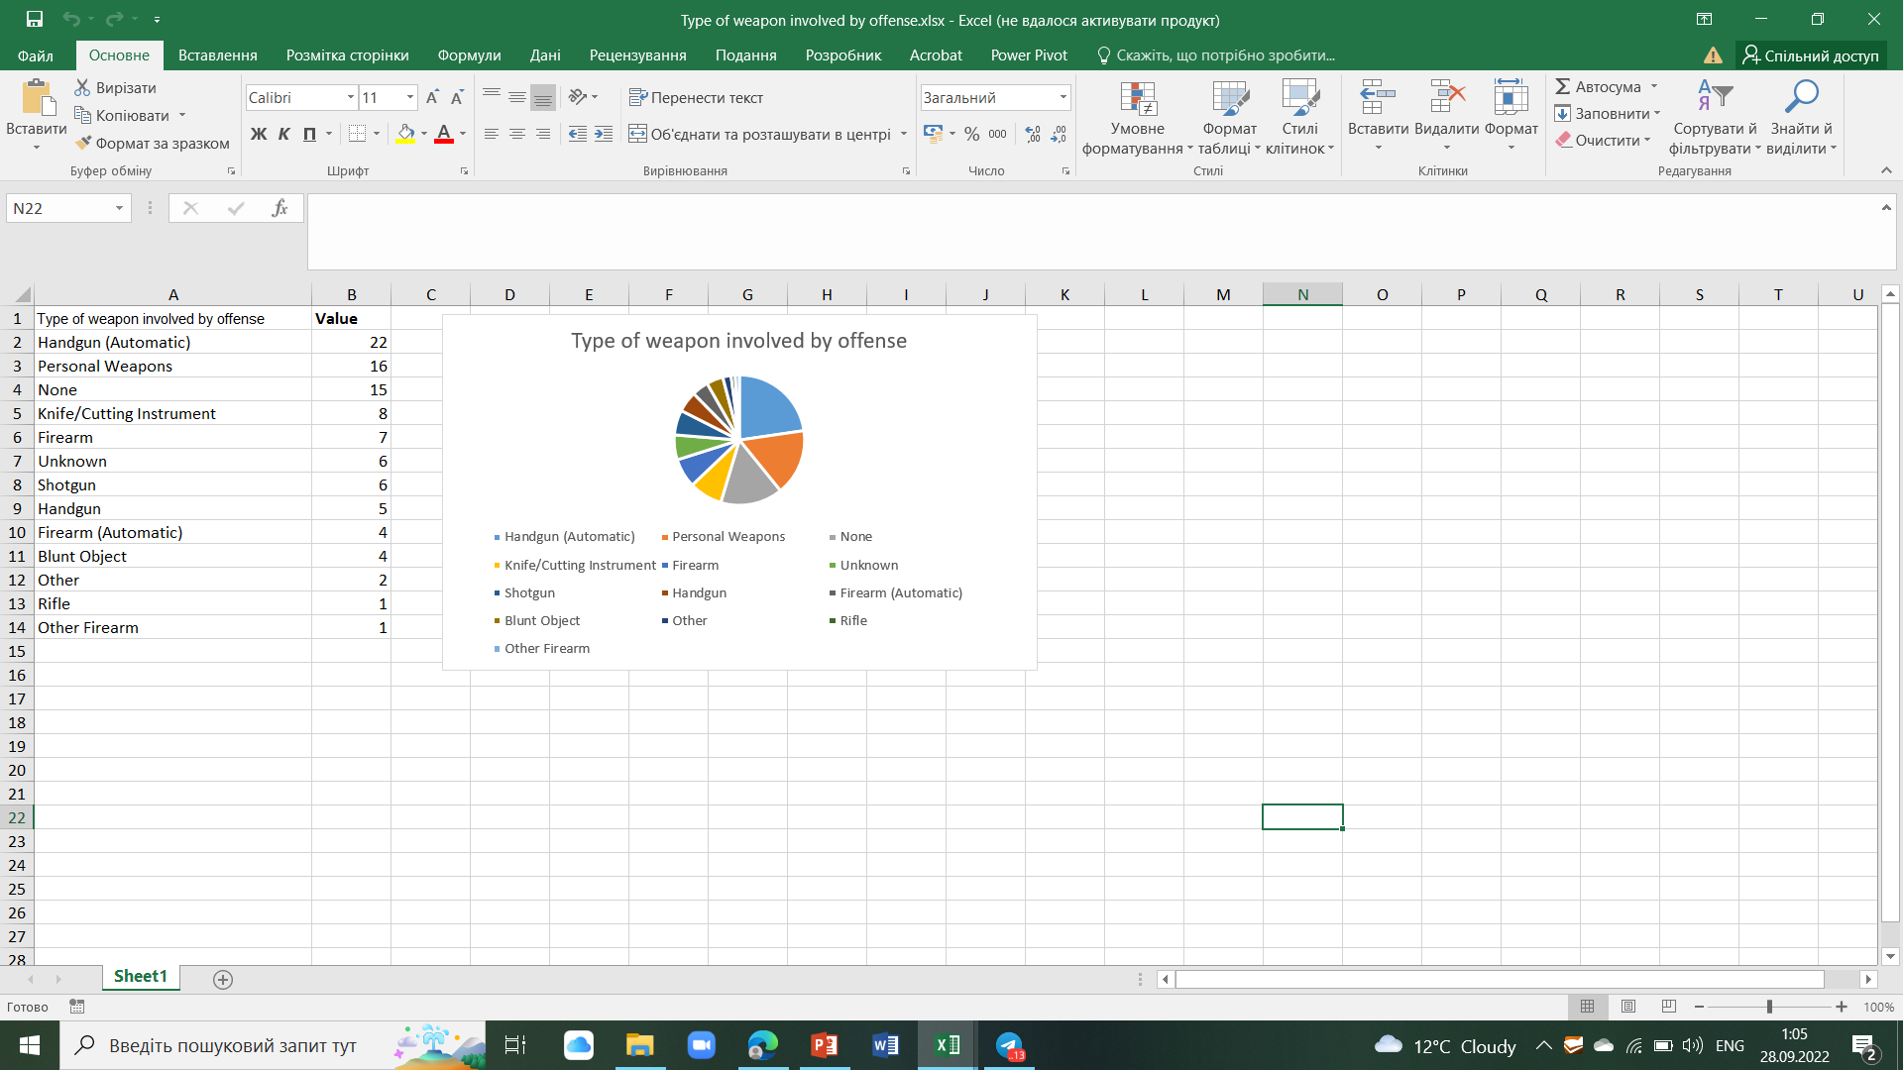Screen dimensions: 1903x1070
Task: Open the font name Calibri dropdown
Action: (350, 97)
